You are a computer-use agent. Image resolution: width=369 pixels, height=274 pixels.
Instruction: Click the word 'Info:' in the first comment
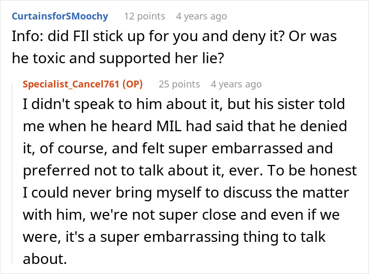(x=27, y=37)
